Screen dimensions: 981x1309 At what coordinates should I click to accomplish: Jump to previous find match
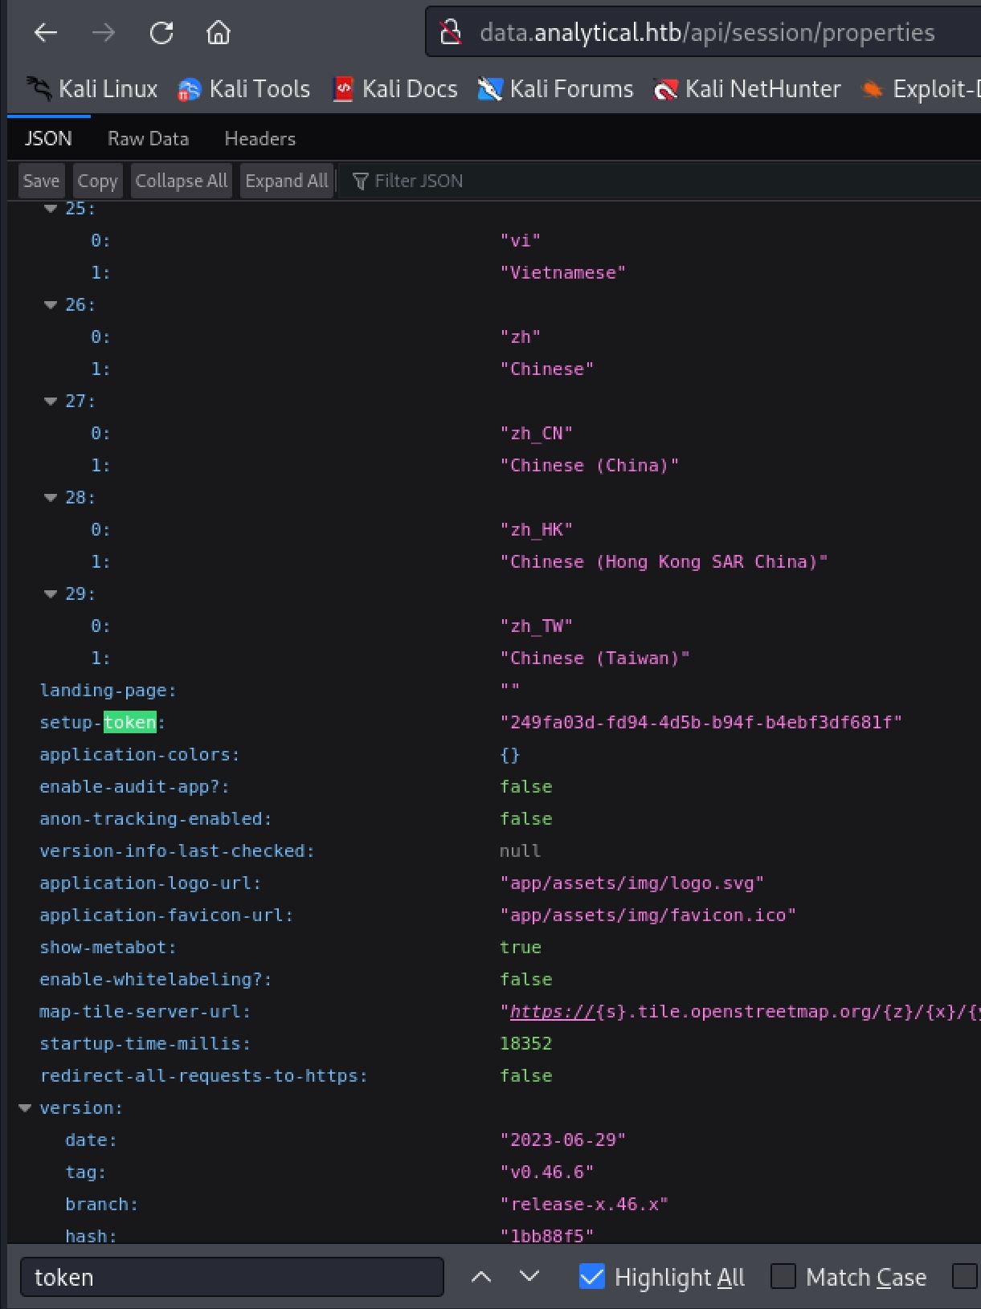coord(480,1277)
